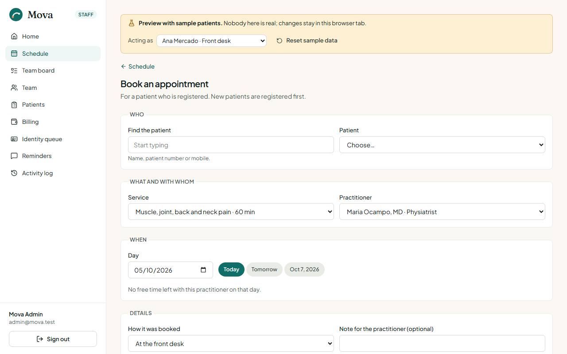Click the reset circular arrow icon
The height and width of the screenshot is (354, 567).
coord(280,41)
